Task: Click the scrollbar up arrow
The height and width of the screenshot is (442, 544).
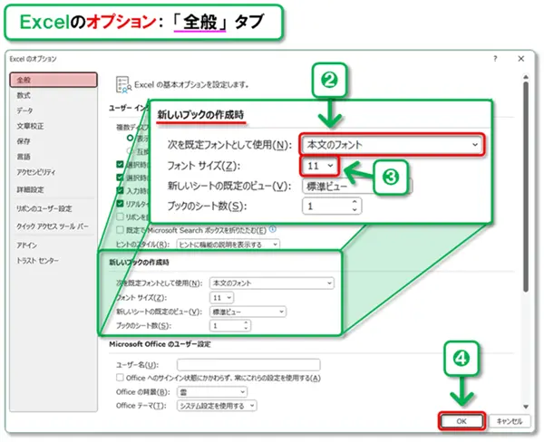Action: (526, 77)
